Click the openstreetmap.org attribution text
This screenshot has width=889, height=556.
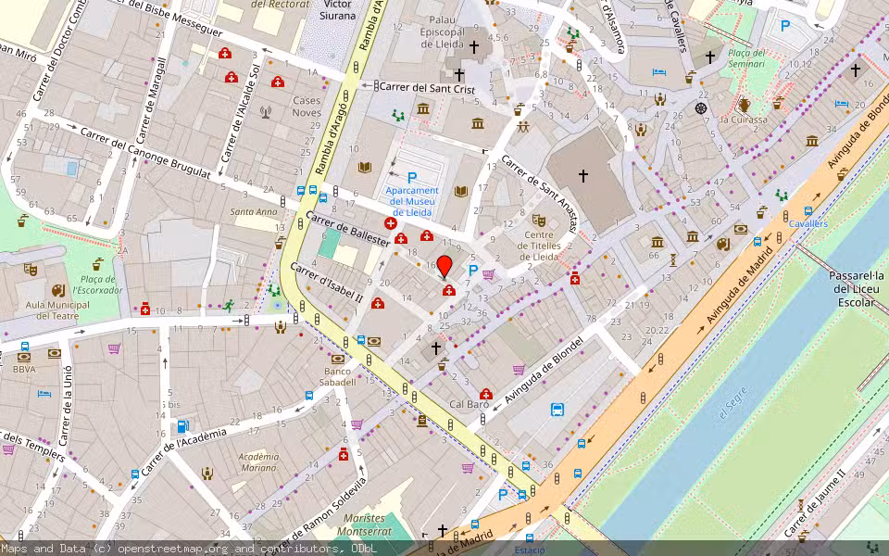pyautogui.click(x=172, y=548)
